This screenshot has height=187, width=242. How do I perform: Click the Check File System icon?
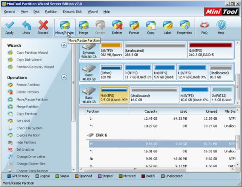pos(10,128)
